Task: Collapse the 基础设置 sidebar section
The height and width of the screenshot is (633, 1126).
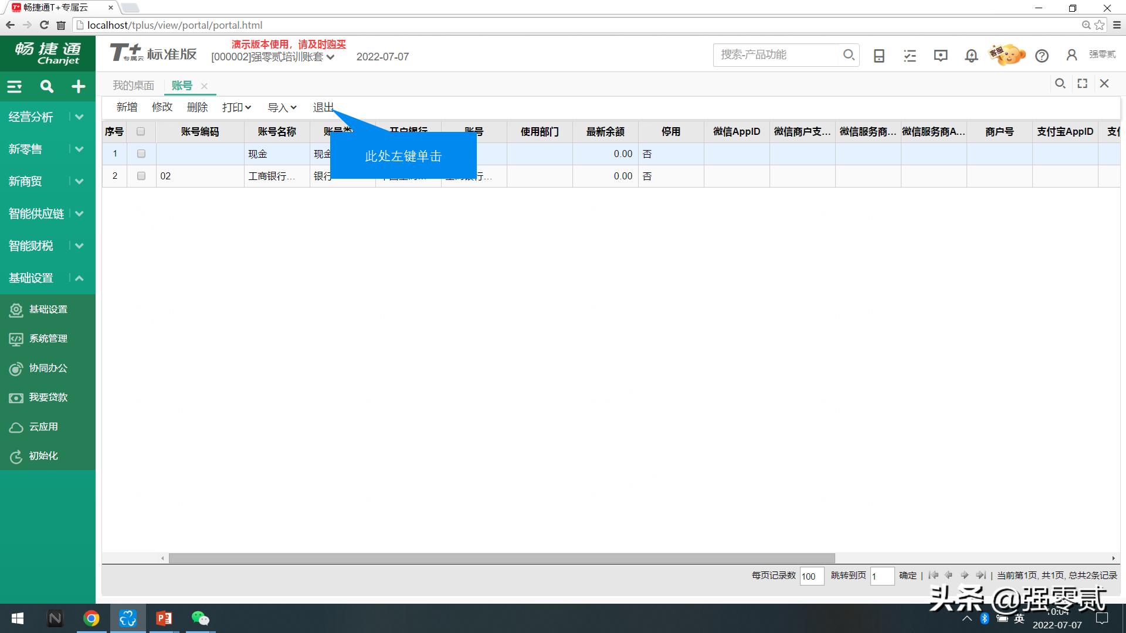Action: (x=79, y=278)
